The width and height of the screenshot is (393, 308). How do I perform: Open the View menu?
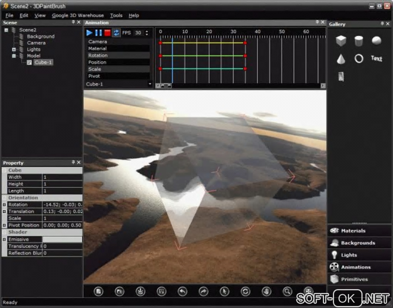point(40,15)
